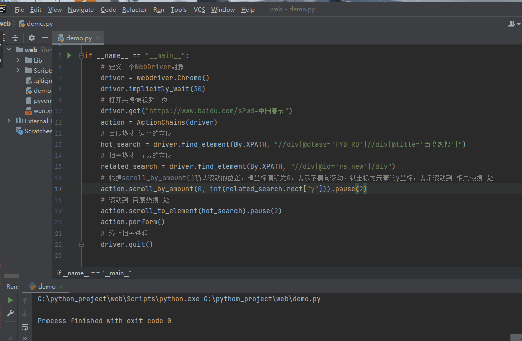
Task: Click the up arrow in Run console
Action: 25,301
